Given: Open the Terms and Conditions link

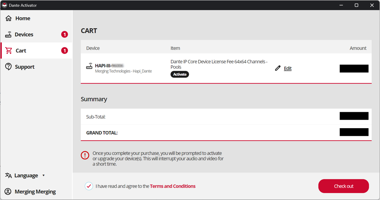Looking at the screenshot, I should [173, 186].
